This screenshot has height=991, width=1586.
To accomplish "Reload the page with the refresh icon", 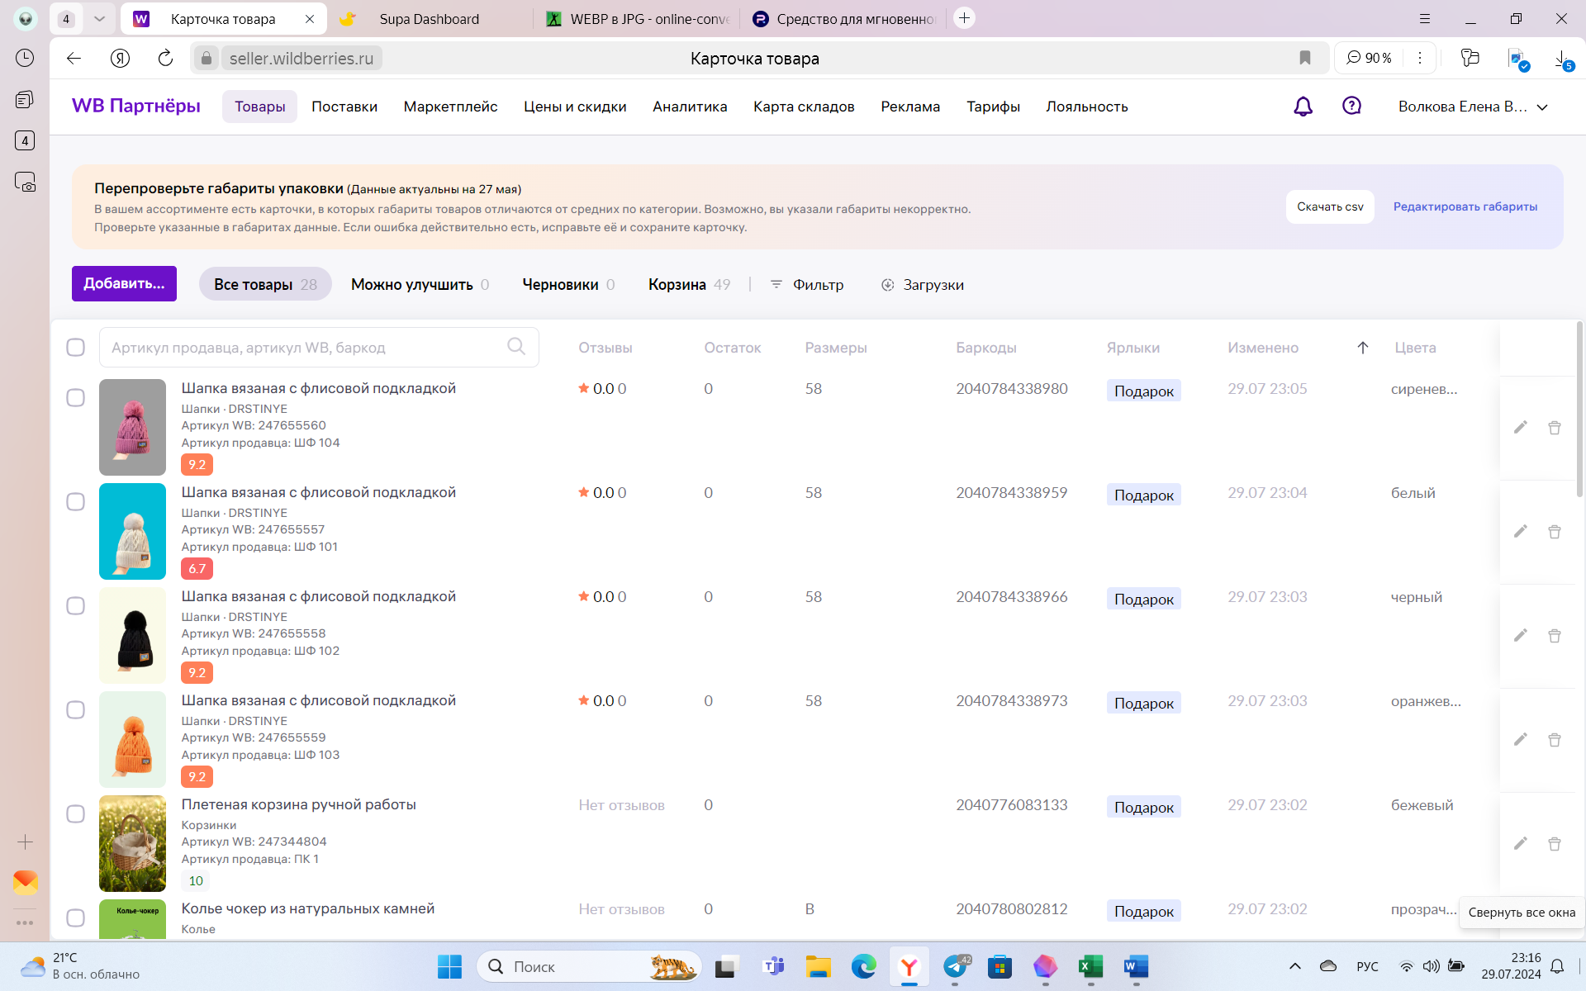I will 165,58.
